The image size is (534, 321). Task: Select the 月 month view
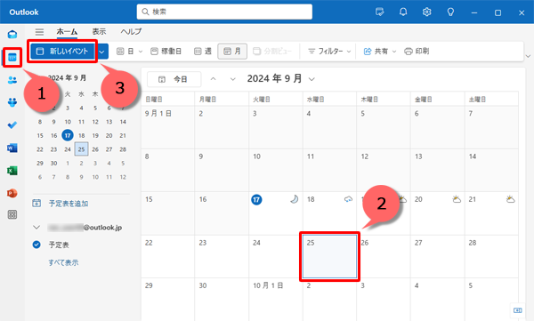tap(232, 52)
